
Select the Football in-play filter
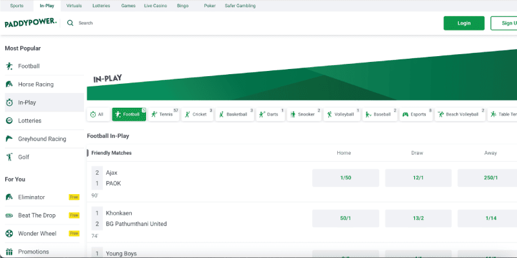(129, 114)
